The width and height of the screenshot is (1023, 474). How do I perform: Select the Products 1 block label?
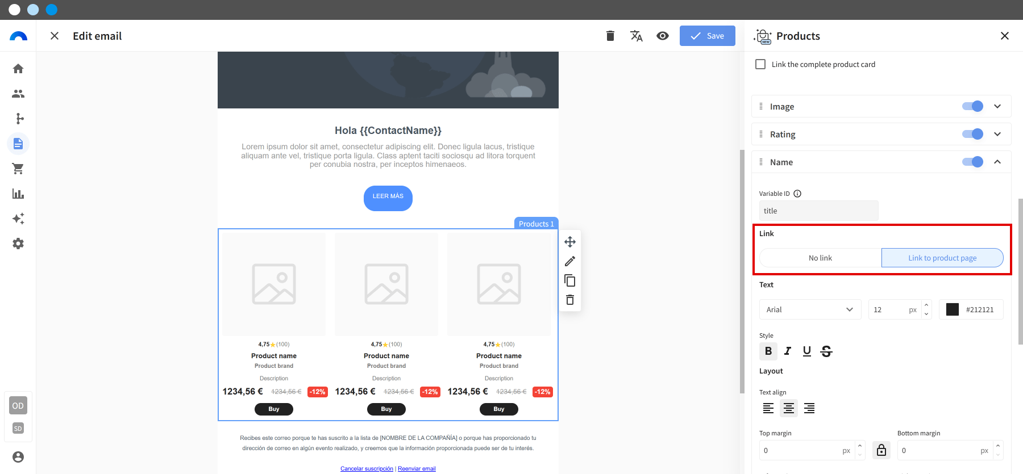click(x=536, y=224)
